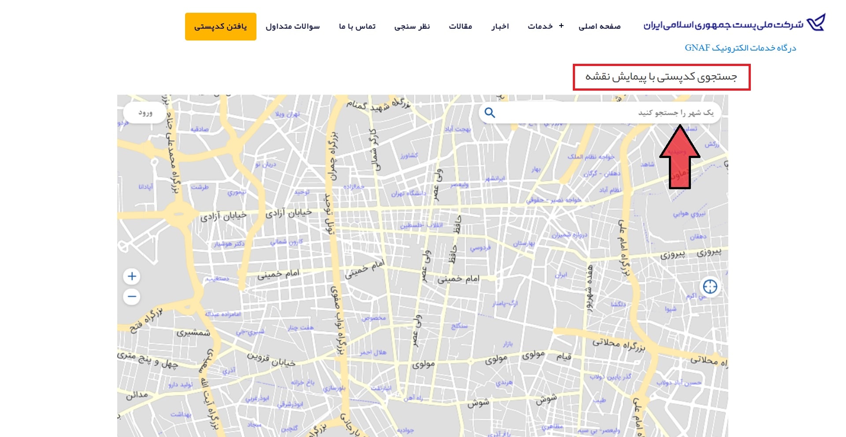Viewport: 846px width, 437px height.
Task: Go to صفحه اصلی home page
Action: (x=599, y=26)
